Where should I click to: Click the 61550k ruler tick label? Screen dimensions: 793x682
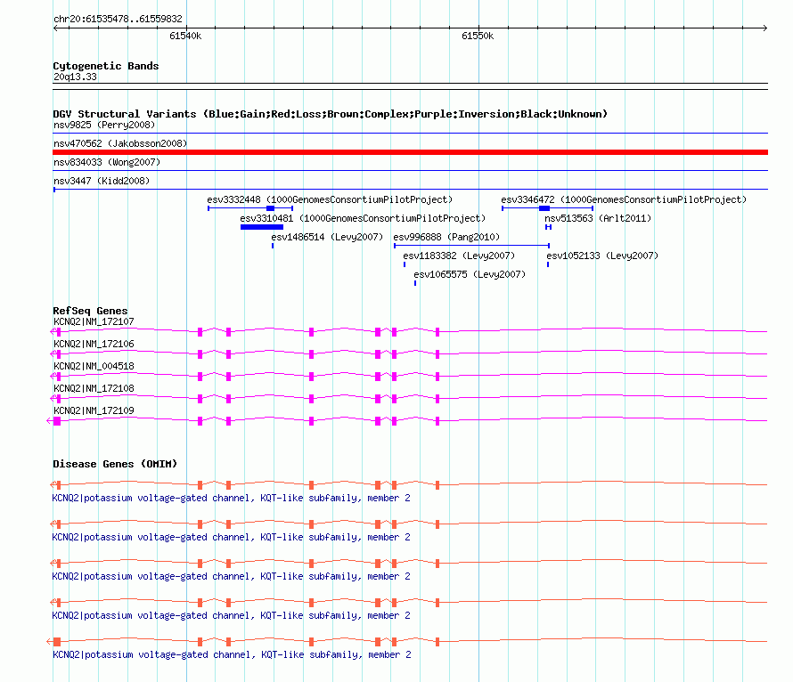click(x=478, y=36)
